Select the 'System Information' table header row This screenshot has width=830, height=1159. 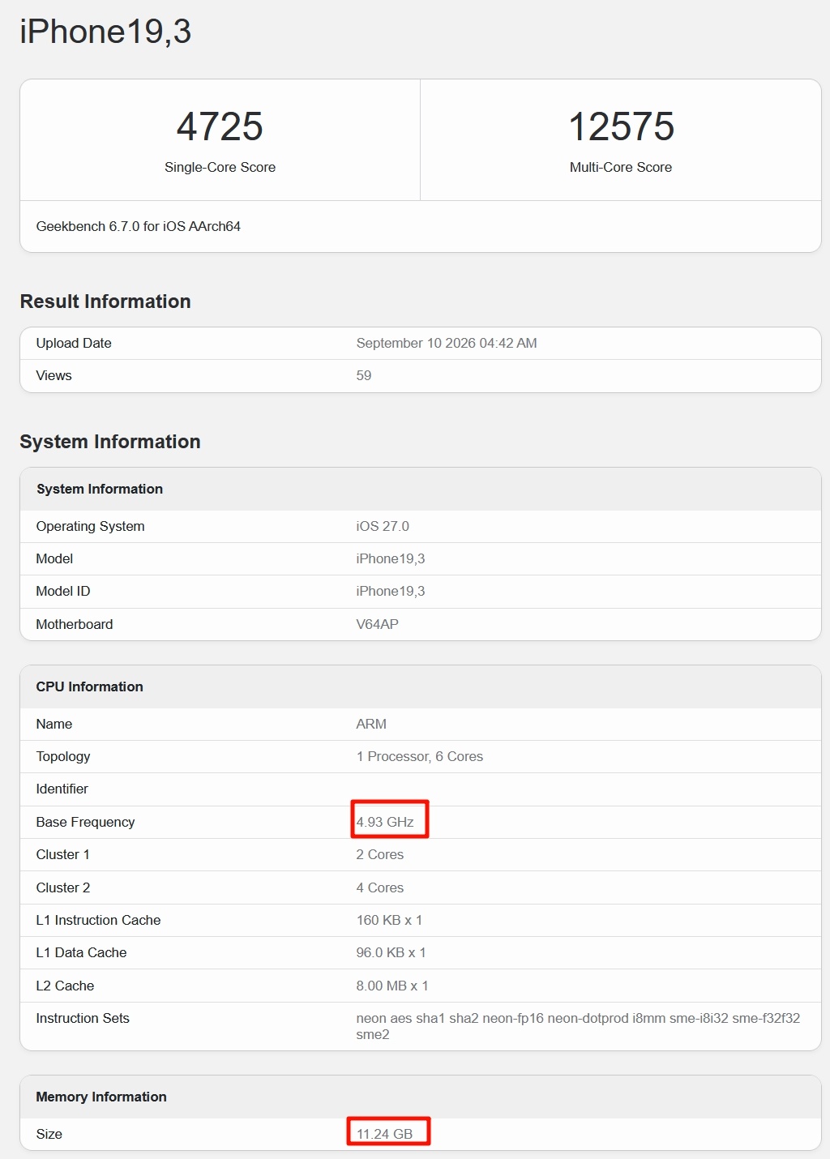pyautogui.click(x=421, y=489)
